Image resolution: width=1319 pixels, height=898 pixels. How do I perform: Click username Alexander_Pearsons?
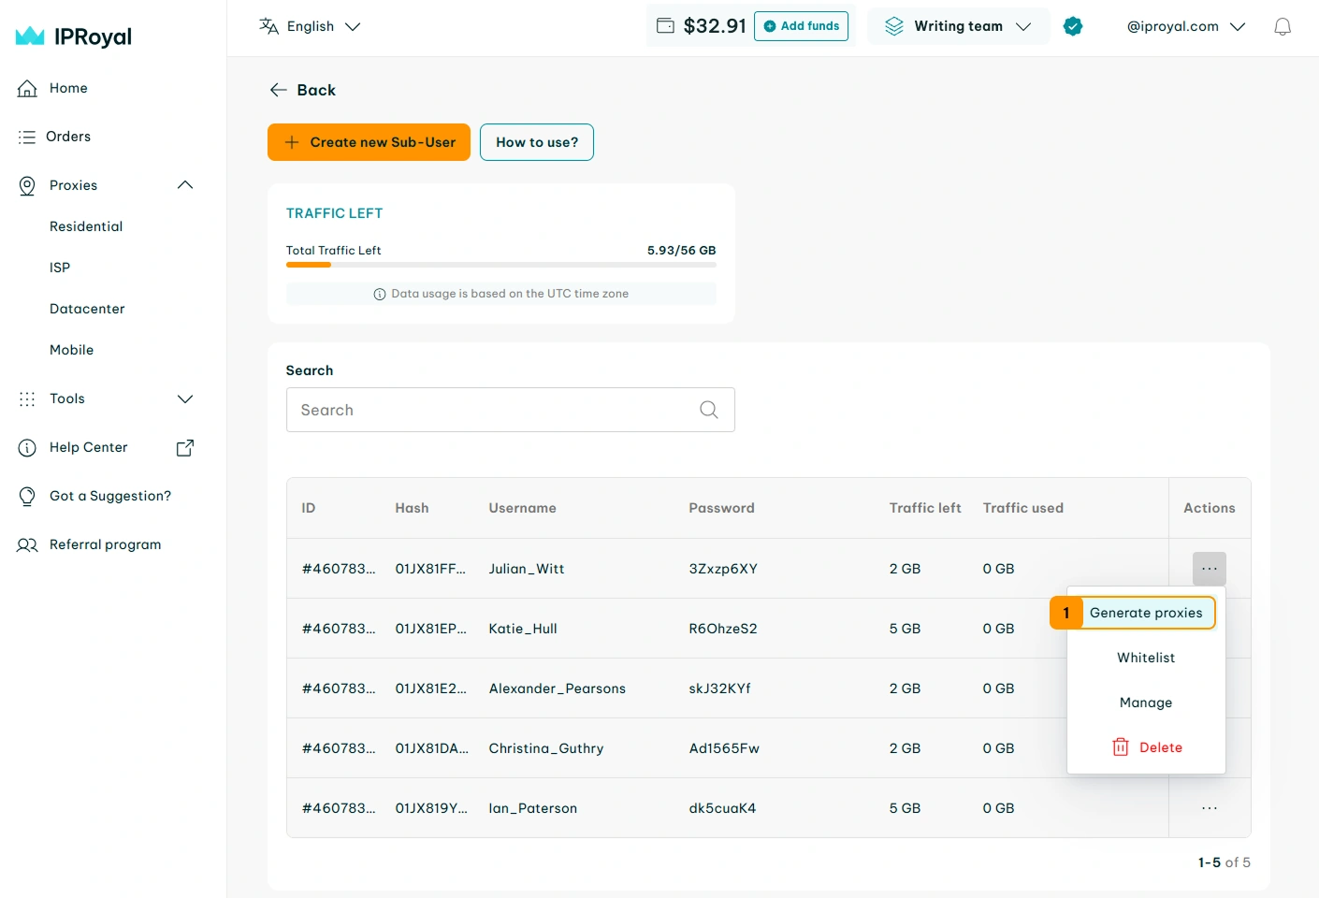tap(558, 688)
